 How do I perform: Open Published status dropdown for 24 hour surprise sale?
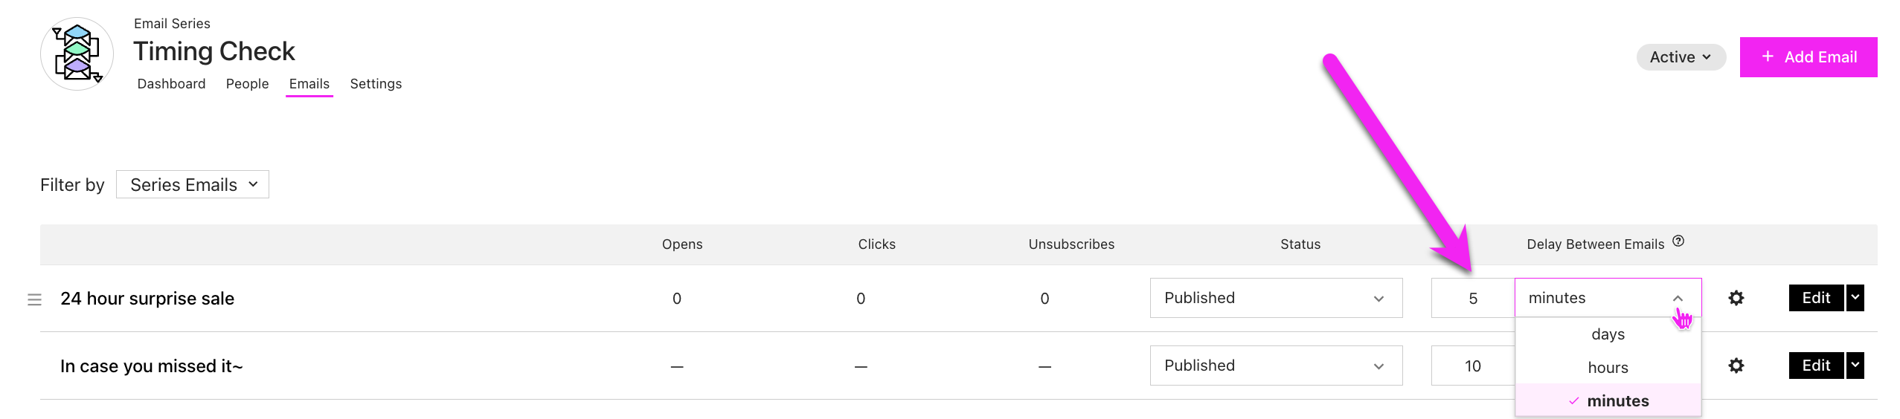tap(1276, 298)
